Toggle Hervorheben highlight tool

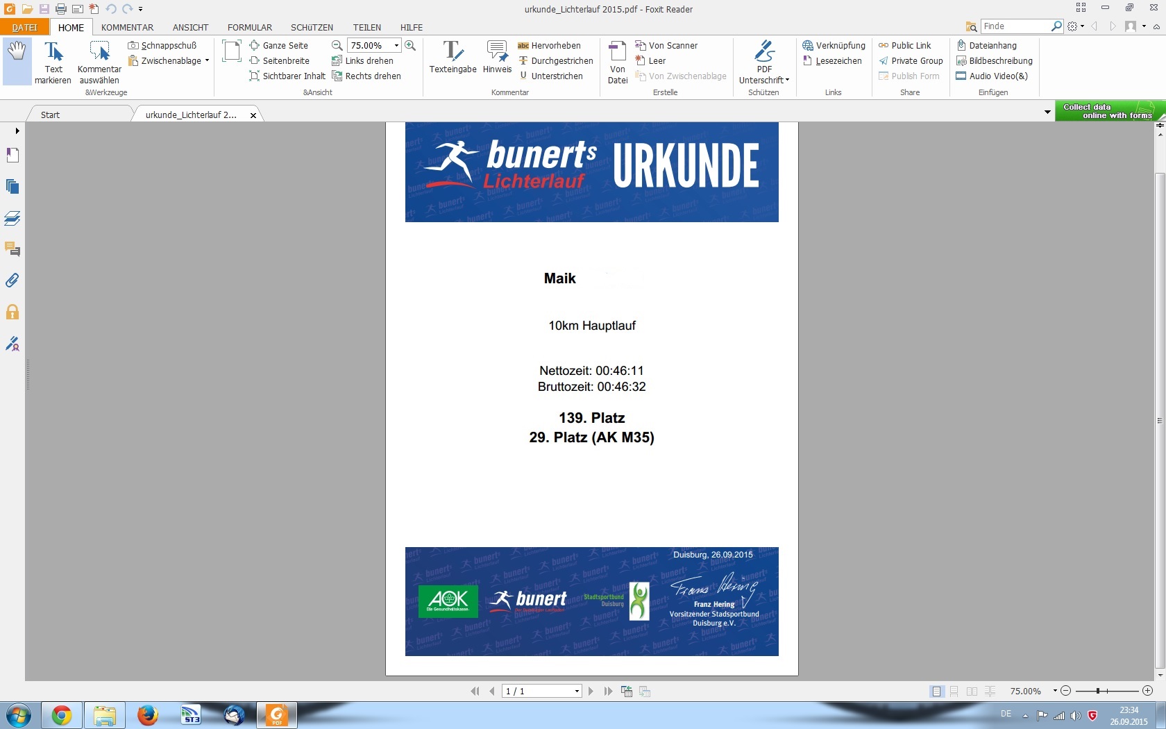550,45
